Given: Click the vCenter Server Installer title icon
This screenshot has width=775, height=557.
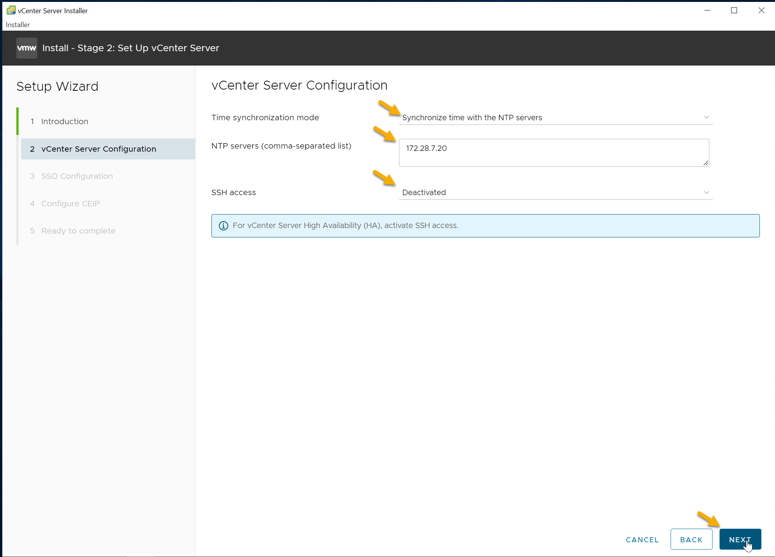Looking at the screenshot, I should coord(11,10).
